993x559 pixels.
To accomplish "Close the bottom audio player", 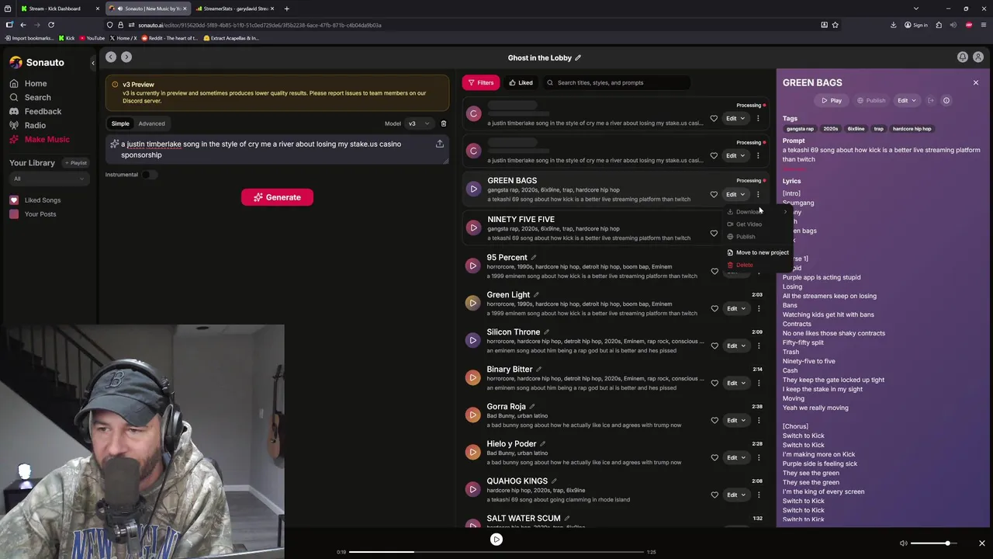I will pyautogui.click(x=981, y=543).
